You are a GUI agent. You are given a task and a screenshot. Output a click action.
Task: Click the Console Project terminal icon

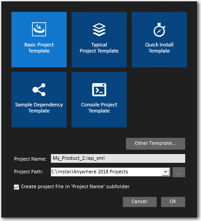click(99, 90)
